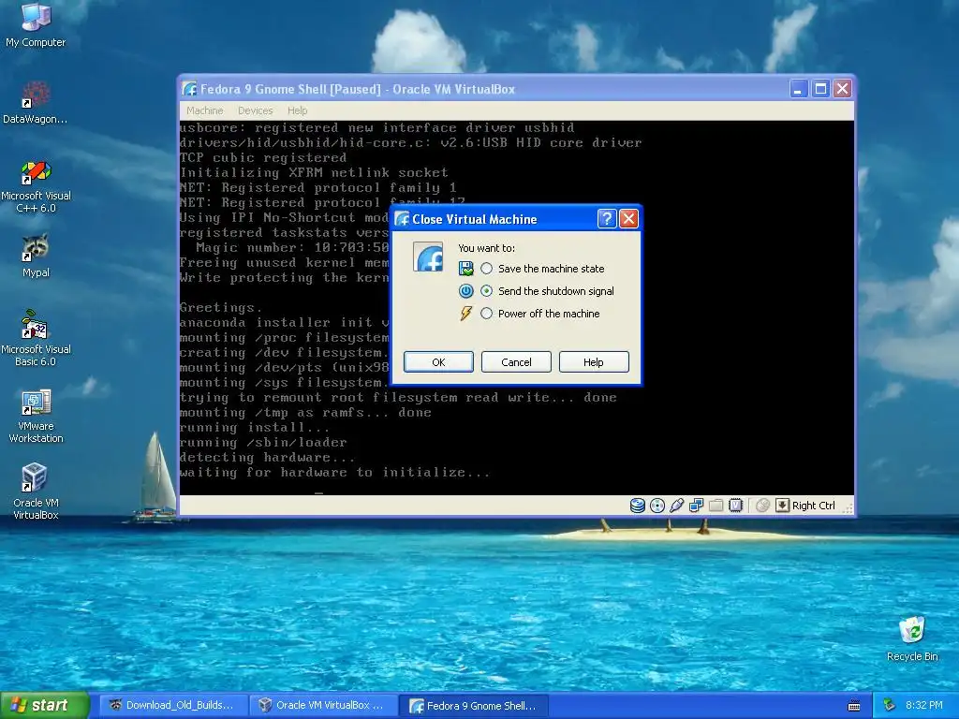959x719 pixels.
Task: Click the lightning bolt power-off icon
Action: (x=466, y=314)
